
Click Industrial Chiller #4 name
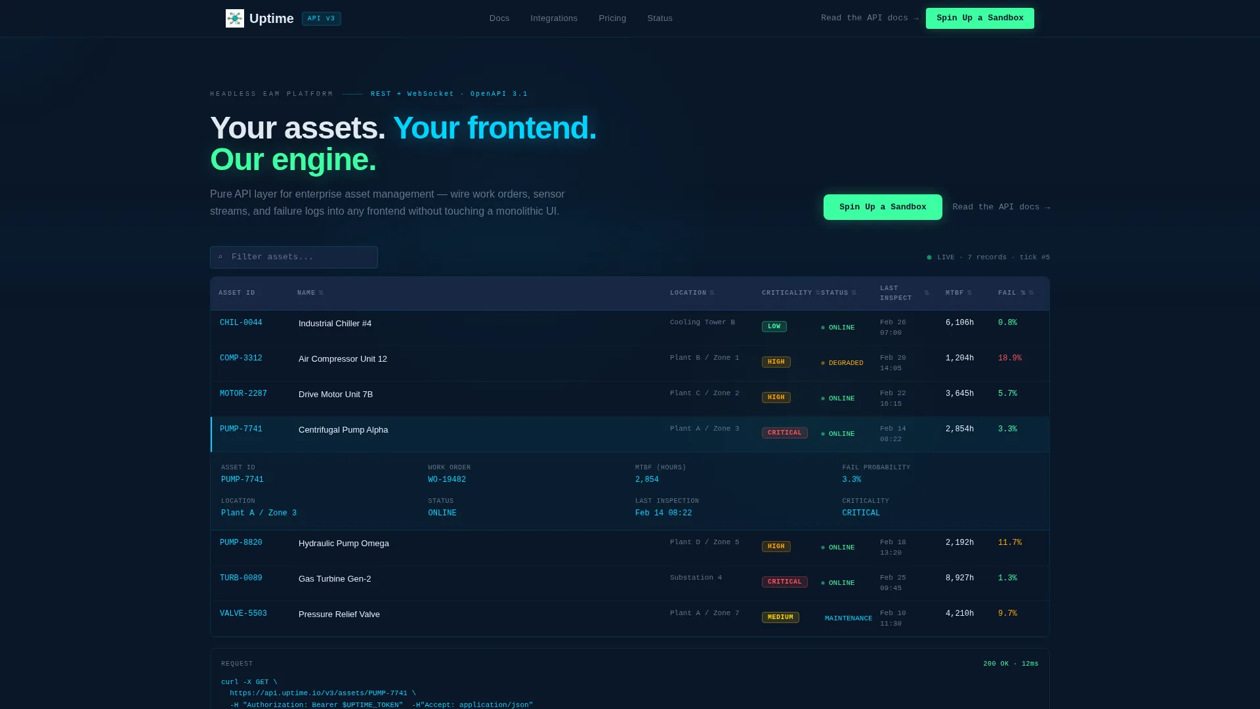point(335,324)
